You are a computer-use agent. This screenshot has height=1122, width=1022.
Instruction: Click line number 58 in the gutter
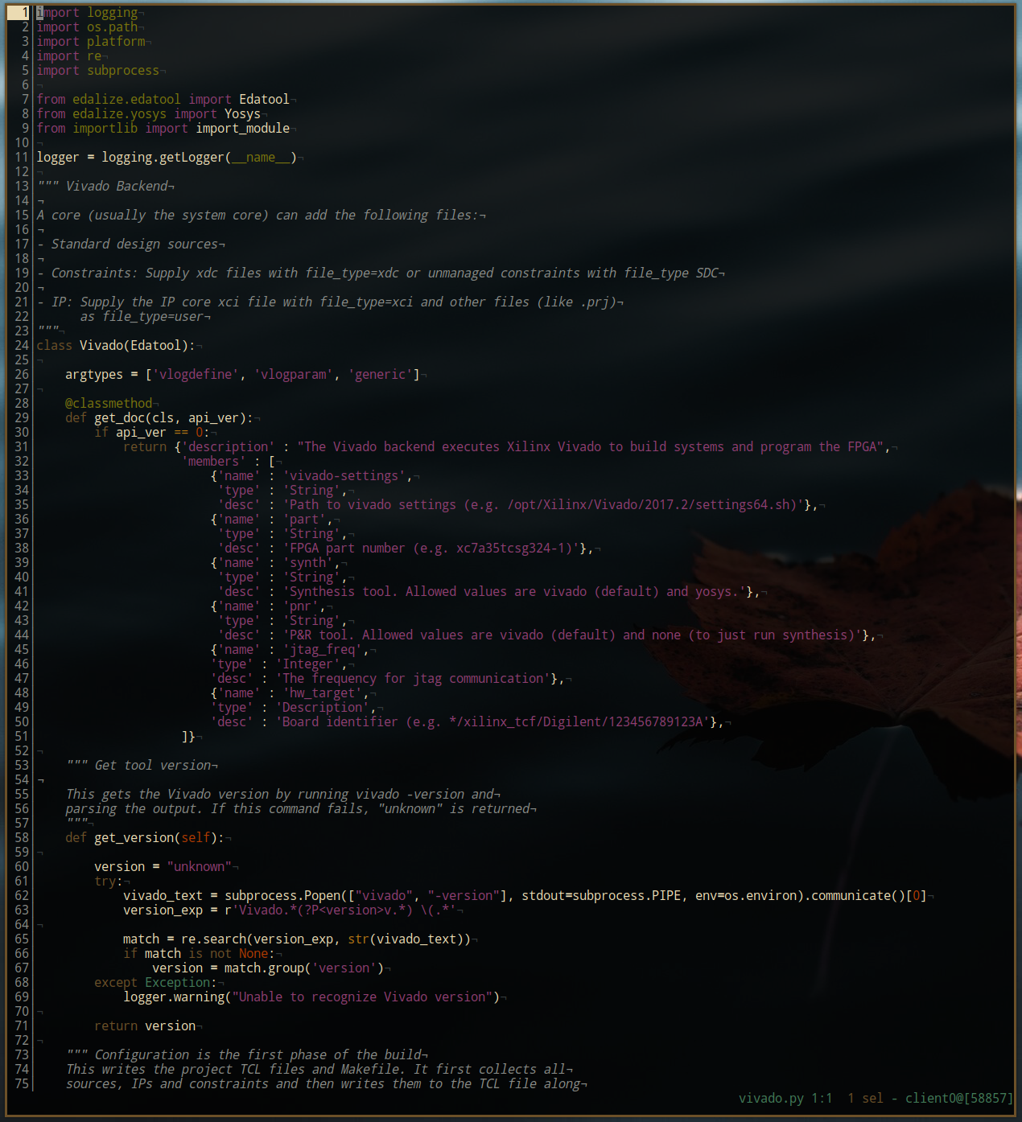tap(22, 837)
